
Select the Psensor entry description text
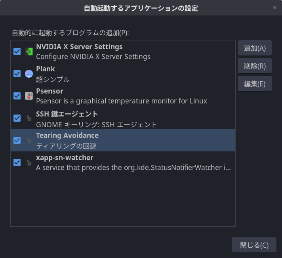(x=122, y=101)
